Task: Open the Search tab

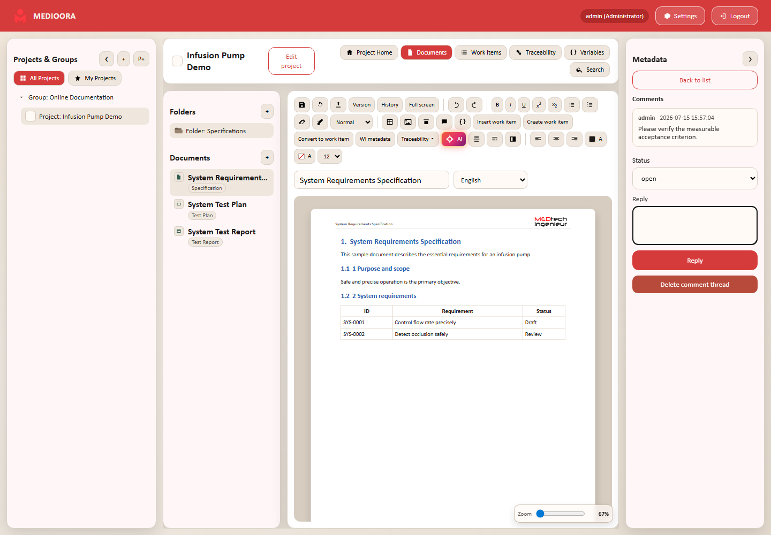Action: click(589, 70)
